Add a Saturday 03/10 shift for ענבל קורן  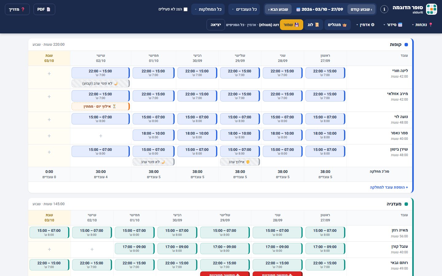[x=49, y=249]
